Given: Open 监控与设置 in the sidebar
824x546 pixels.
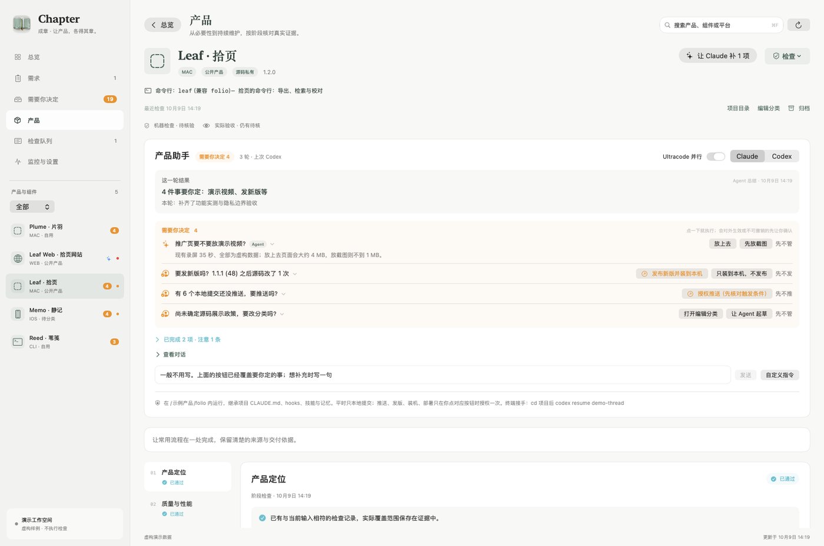Looking at the screenshot, I should coord(65,162).
